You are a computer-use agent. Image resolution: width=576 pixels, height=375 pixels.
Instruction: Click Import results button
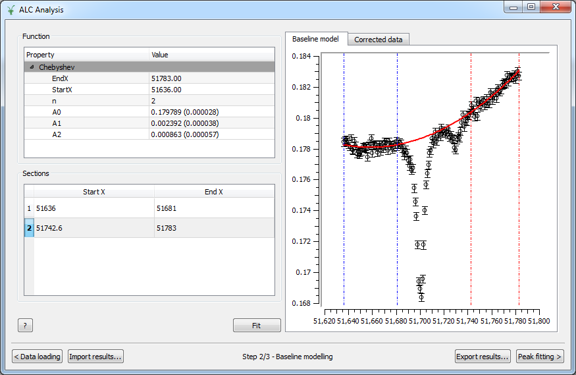[95, 357]
